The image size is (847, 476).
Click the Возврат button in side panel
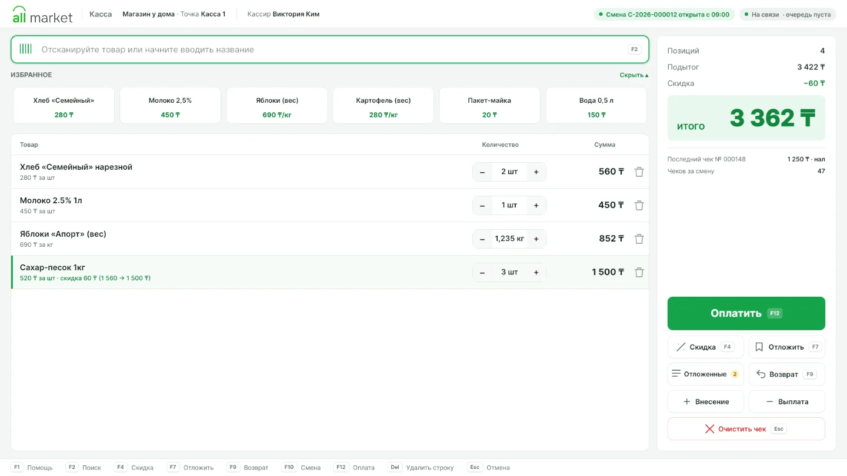pos(787,374)
